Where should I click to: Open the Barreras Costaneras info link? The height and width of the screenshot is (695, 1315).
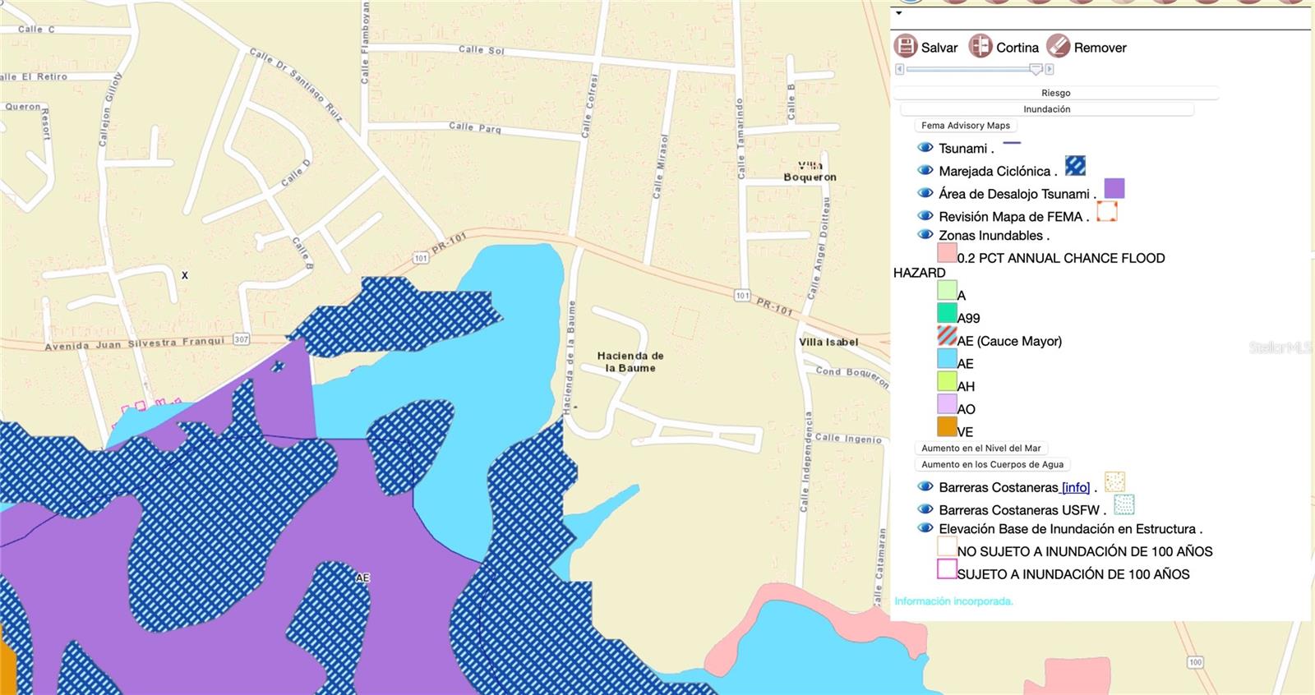[x=1075, y=487]
